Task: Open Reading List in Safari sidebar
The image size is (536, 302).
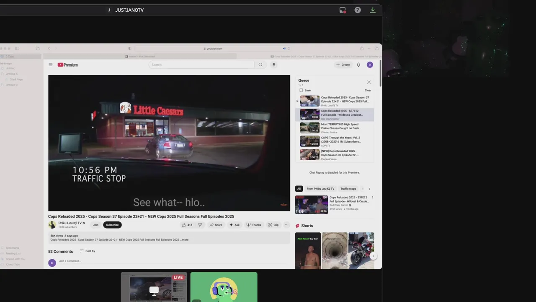Action: tap(13, 253)
